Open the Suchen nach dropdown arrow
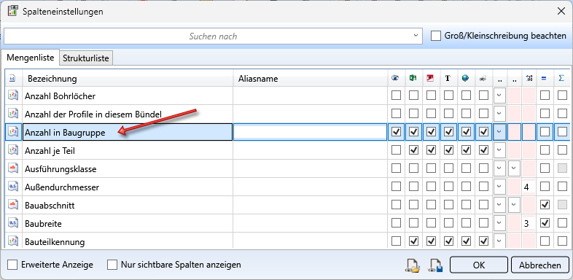573x280 pixels. pos(416,36)
